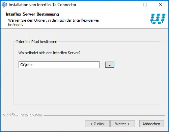
Task: Close the installer window with X
Action: [161, 5]
